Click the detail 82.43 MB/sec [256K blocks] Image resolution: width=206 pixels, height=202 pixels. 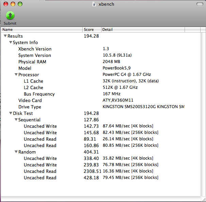coord(131,133)
